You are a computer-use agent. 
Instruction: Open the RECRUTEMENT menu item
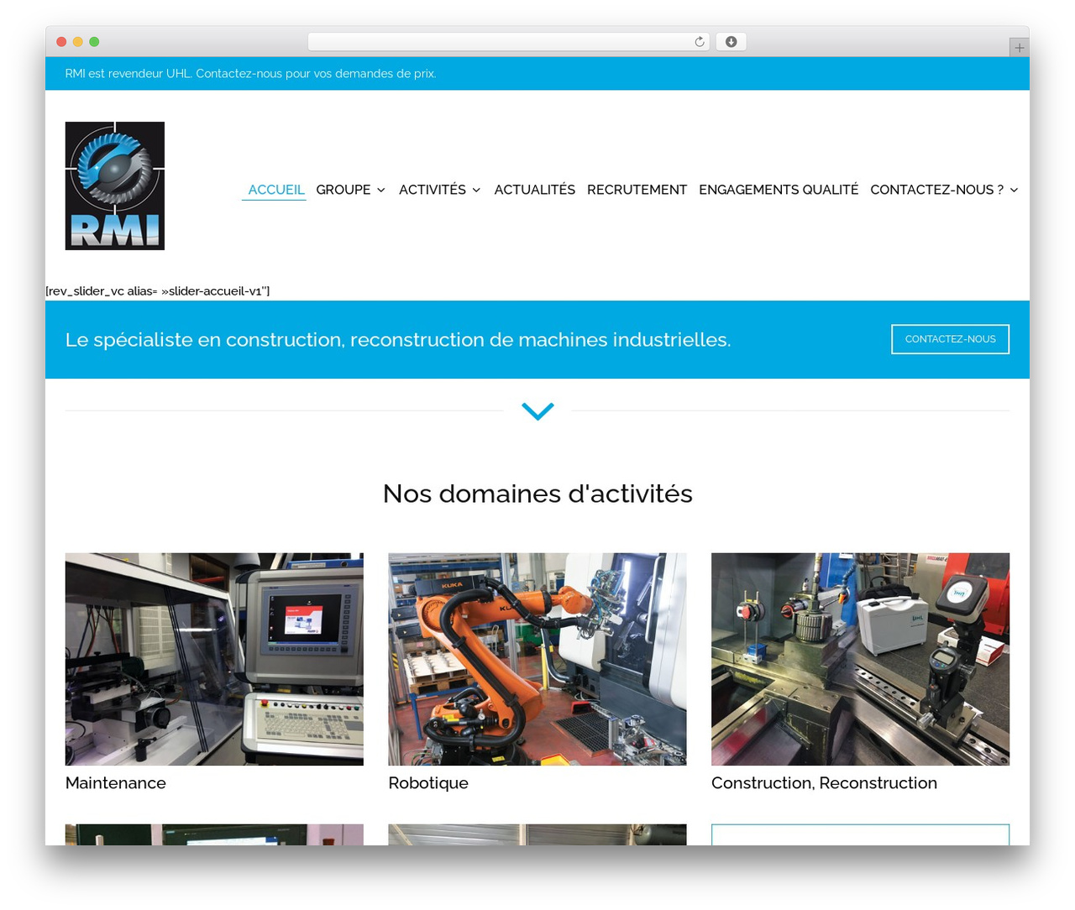(637, 190)
